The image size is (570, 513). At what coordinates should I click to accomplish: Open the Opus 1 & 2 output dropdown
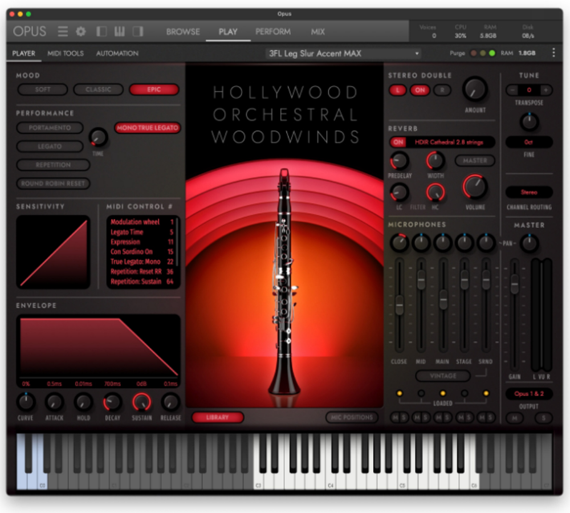529,394
